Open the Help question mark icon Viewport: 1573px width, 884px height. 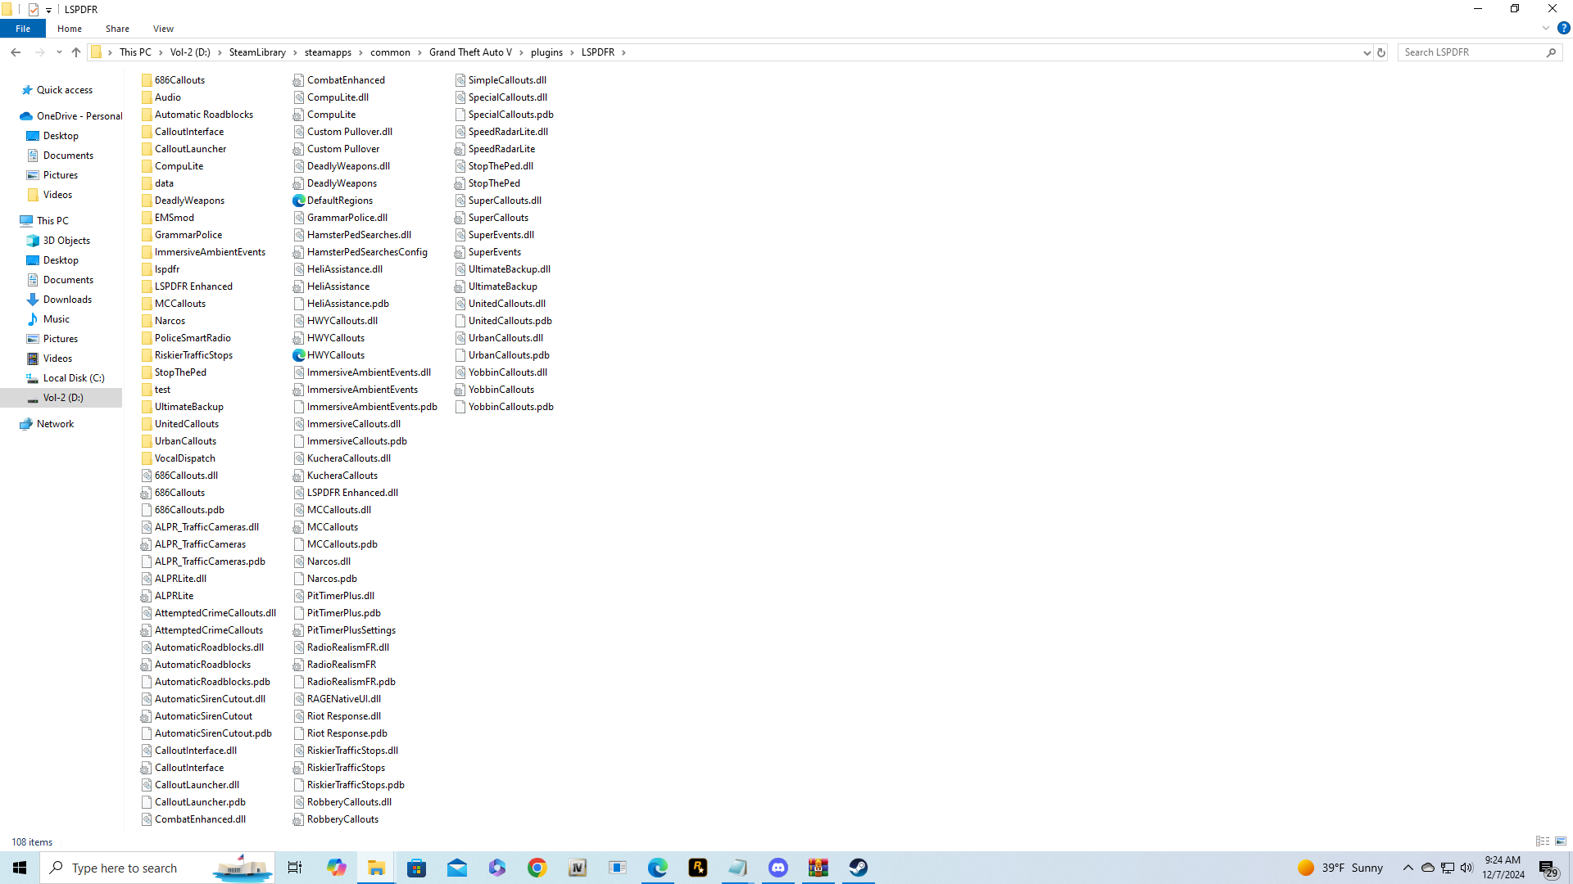pyautogui.click(x=1563, y=28)
